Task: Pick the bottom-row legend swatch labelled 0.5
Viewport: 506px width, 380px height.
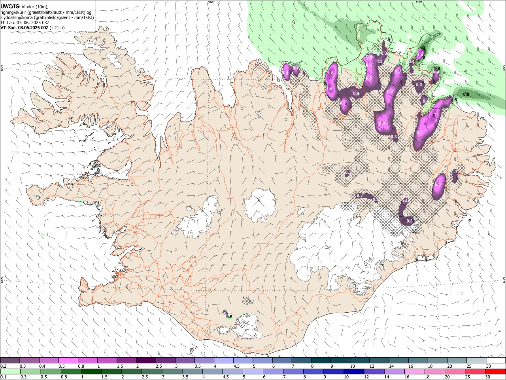Action: [51, 371]
